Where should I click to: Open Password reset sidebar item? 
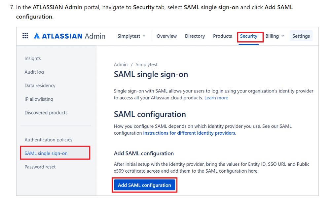click(40, 167)
